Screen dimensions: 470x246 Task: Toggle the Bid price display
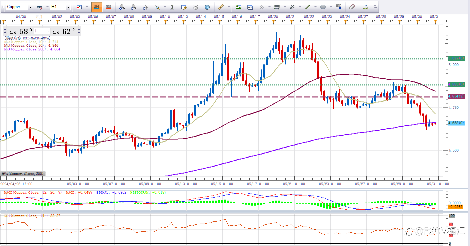click(97, 7)
